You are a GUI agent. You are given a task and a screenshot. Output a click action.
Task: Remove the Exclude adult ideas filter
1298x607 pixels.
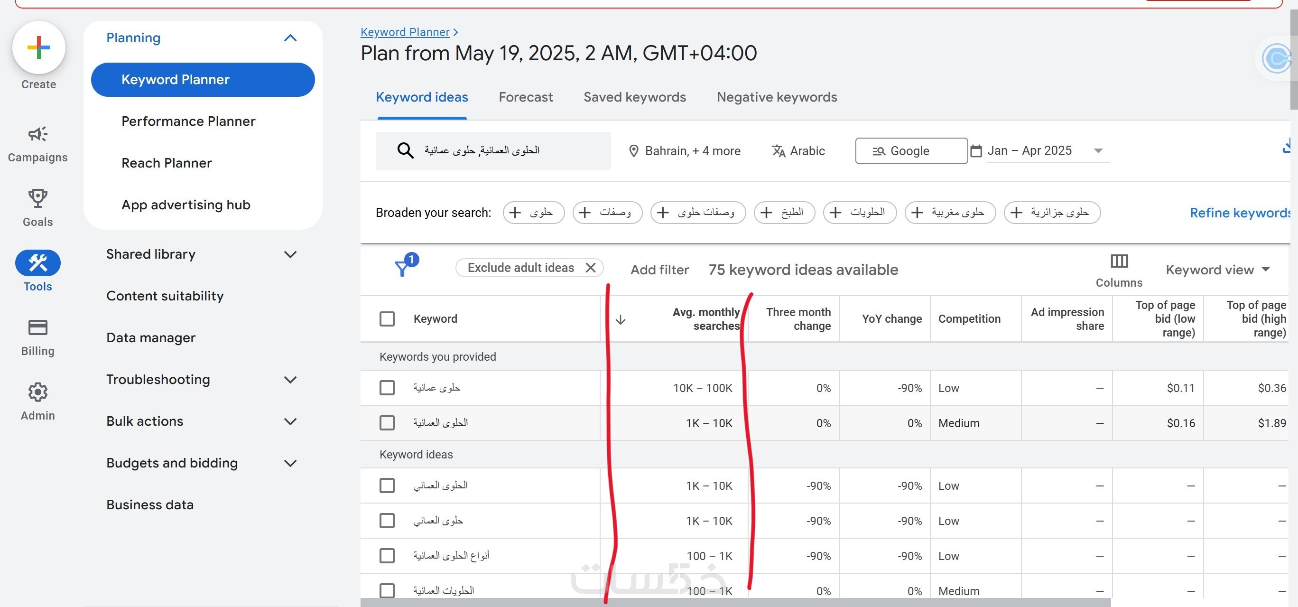[x=591, y=268]
